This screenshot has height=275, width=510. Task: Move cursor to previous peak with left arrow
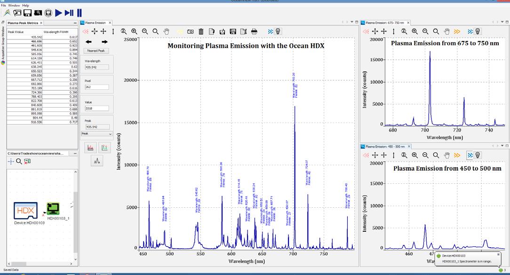88,42
